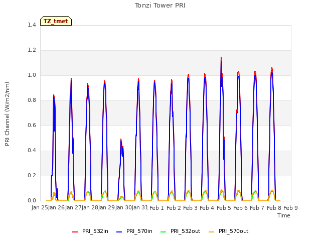
Task: Click the TZ_tmet annotation label
Action: [x=56, y=21]
